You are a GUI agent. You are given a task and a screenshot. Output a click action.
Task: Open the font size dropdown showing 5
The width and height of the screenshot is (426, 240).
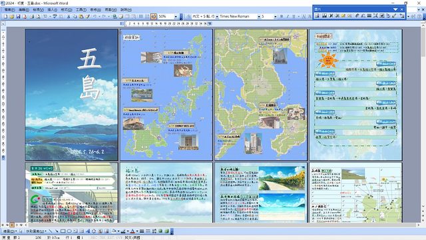coord(275,17)
